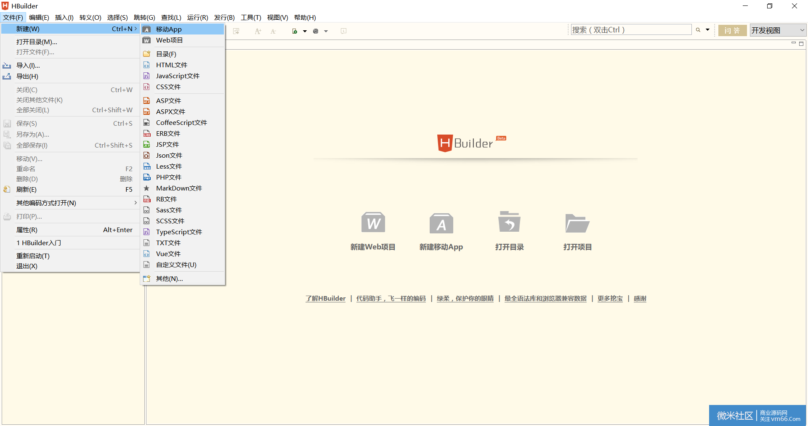Select 属性(R) menu entry
This screenshot has width=808, height=426.
point(71,230)
